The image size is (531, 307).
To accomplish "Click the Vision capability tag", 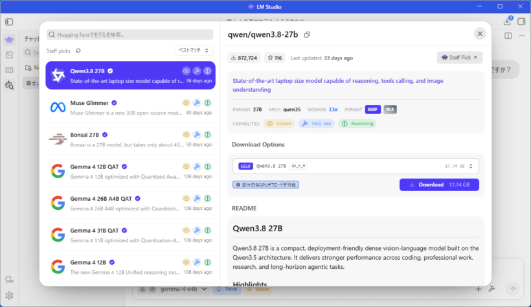I will 279,124.
